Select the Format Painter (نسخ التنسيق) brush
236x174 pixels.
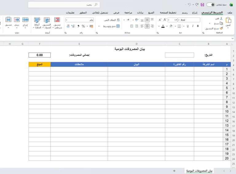coord(221,28)
